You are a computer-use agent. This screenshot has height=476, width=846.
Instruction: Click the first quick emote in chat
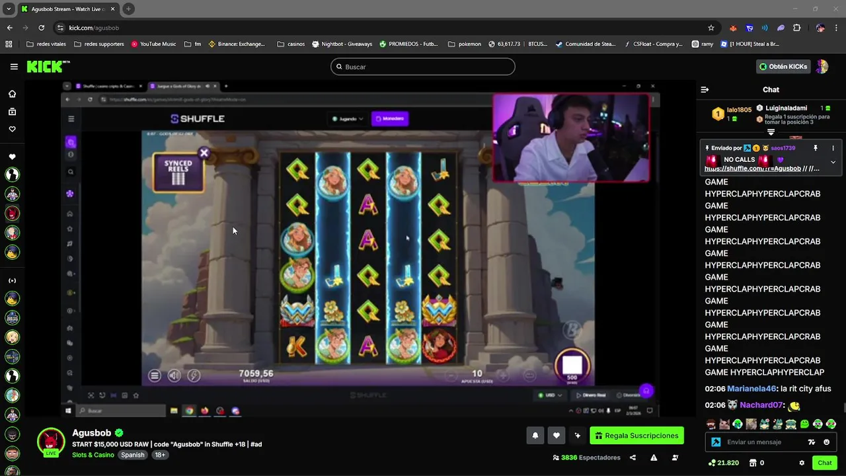[x=711, y=424]
